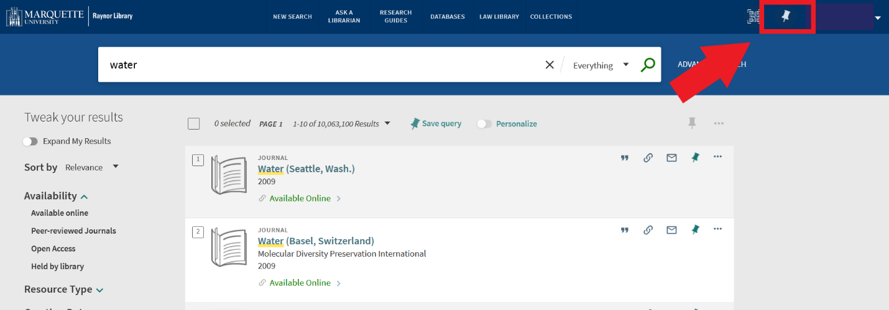Screen dimensions: 889x310
Task: Click citation quote icon for Water (Seattle, Wash.)
Action: click(x=624, y=158)
